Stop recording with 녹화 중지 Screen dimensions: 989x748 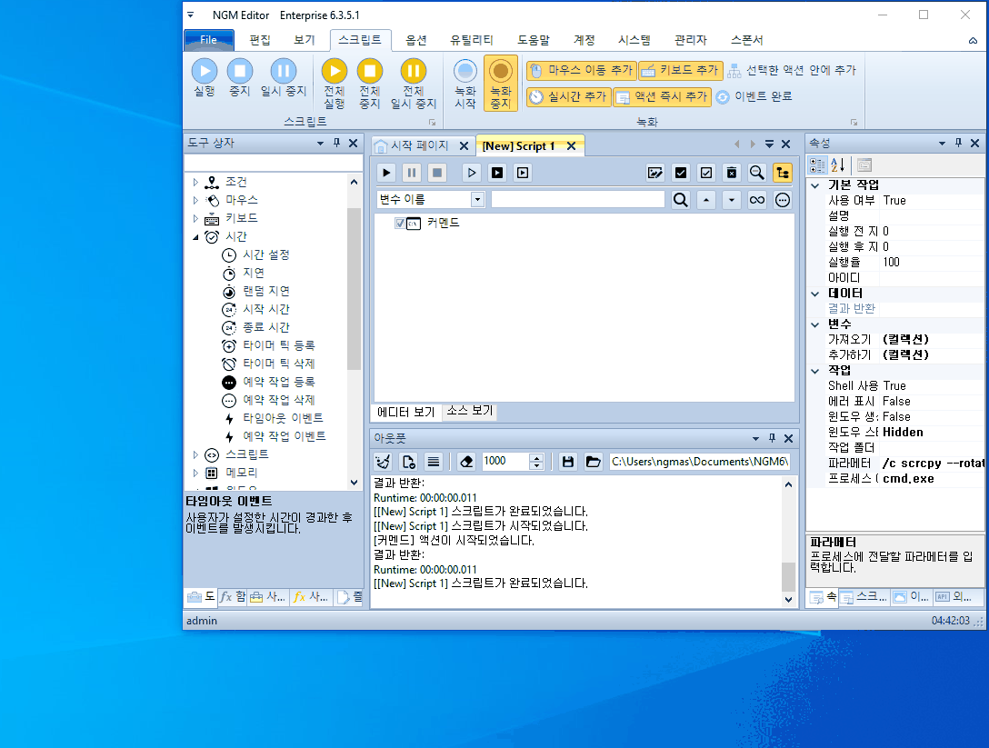[500, 84]
